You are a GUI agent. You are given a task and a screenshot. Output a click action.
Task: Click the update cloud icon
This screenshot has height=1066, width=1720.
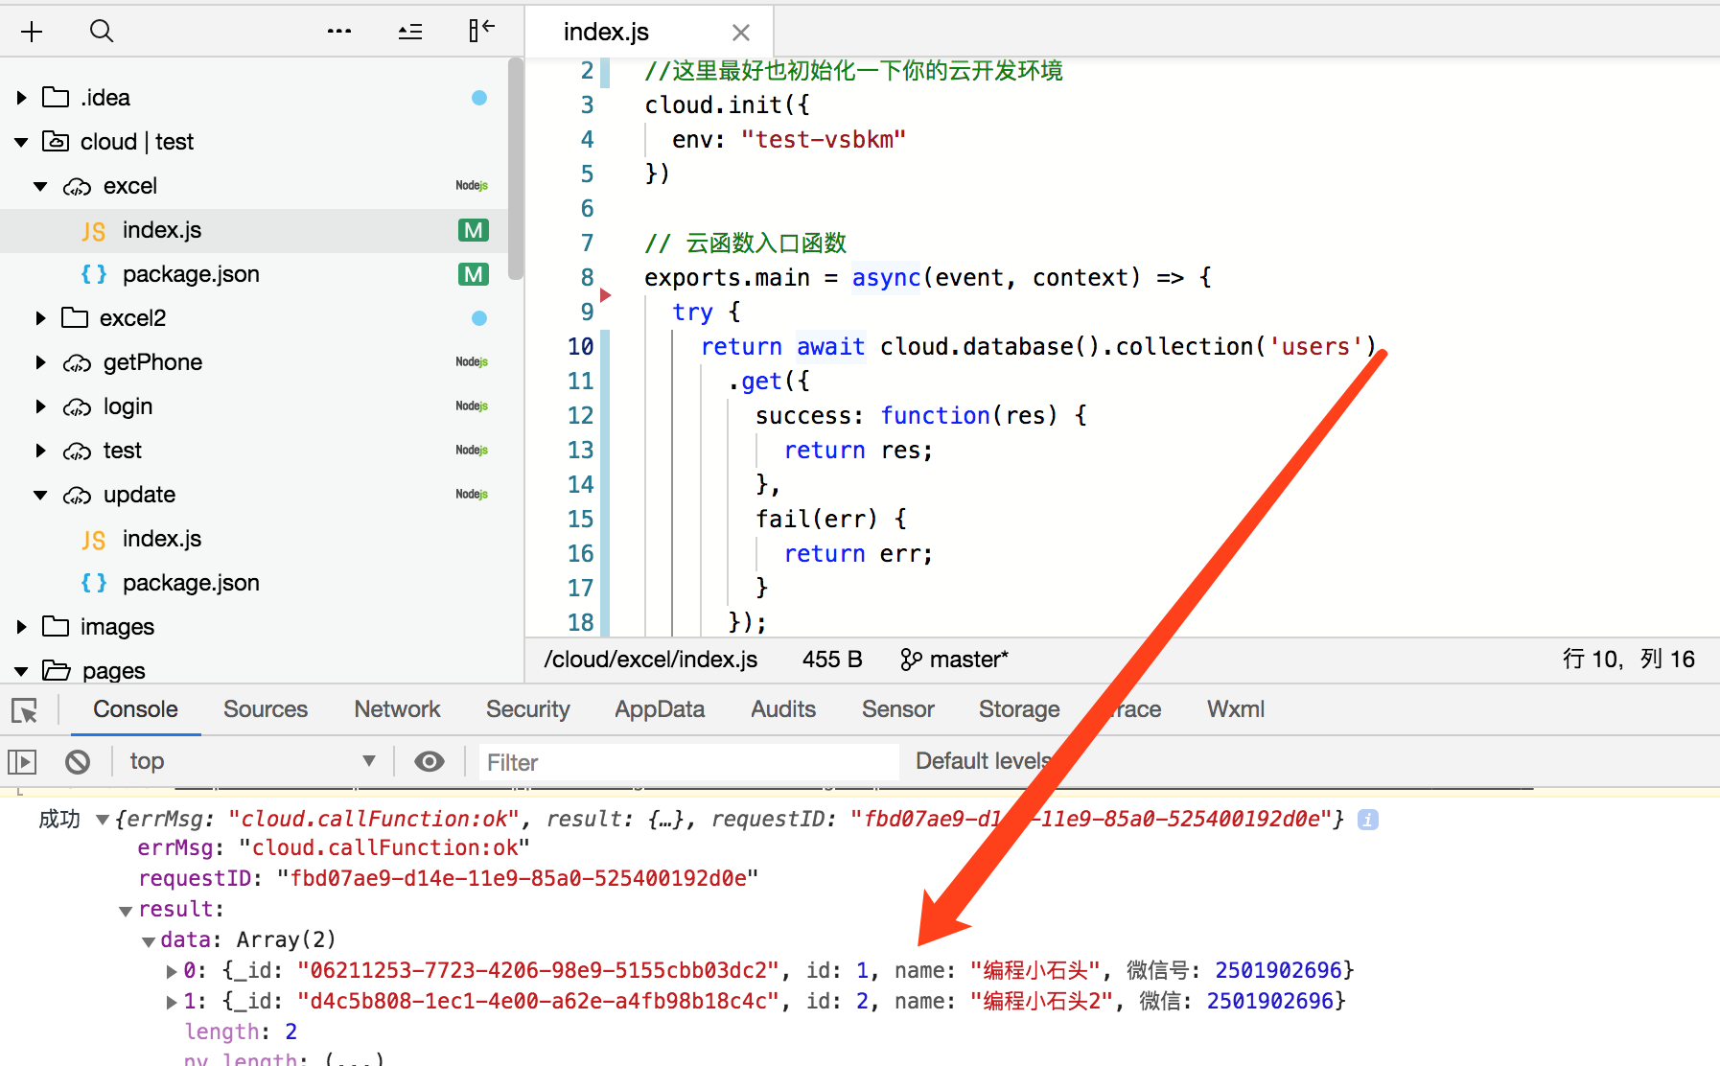[78, 496]
